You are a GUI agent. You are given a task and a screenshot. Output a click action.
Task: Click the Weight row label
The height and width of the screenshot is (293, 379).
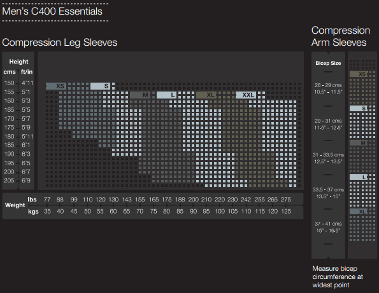(x=15, y=205)
